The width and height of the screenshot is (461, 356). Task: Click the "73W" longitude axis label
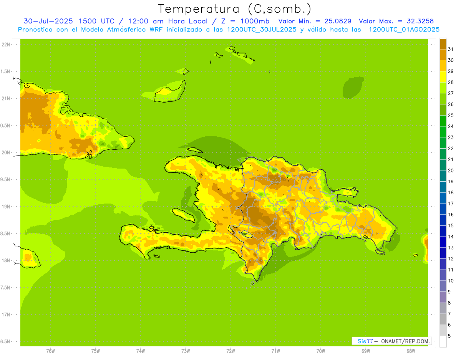[186, 351]
